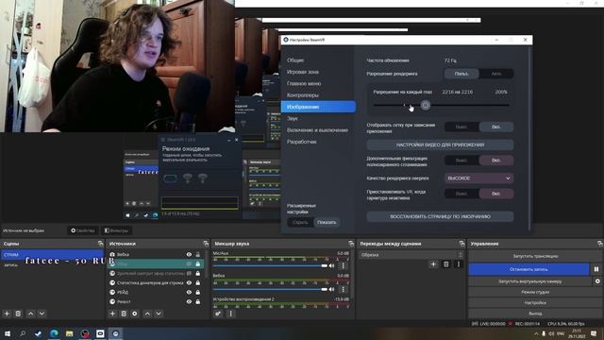604x340 pixels.
Task: Open transition properties three-dot menu
Action: 459,264
